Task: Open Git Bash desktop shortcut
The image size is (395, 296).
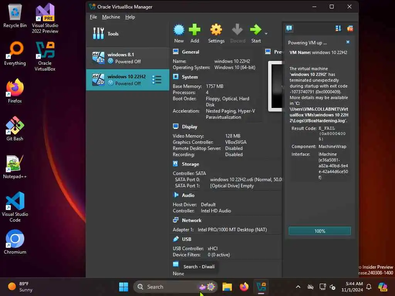Action: [15, 129]
